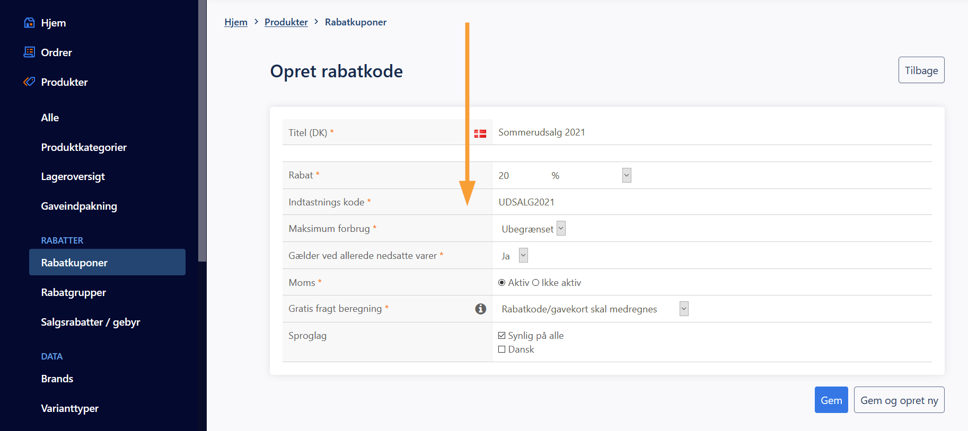Open the Gratis fragt beregning dropdown

(683, 309)
